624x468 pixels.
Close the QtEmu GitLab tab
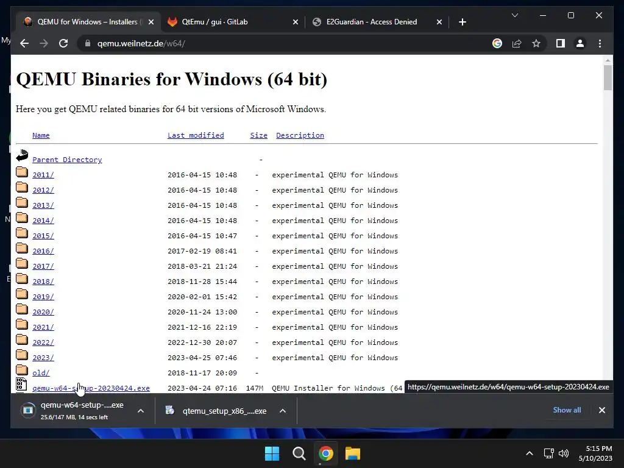(x=296, y=22)
